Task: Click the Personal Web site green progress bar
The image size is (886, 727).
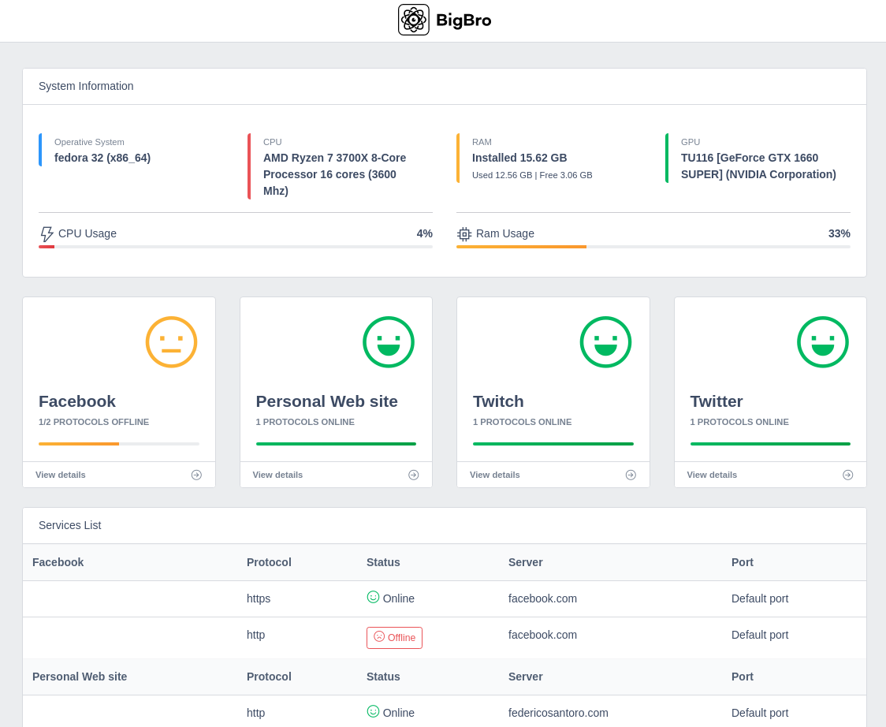Action: pyautogui.click(x=337, y=444)
